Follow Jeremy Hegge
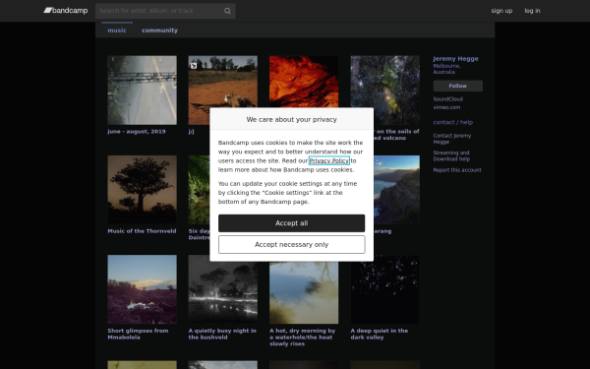590x369 pixels. (x=457, y=86)
